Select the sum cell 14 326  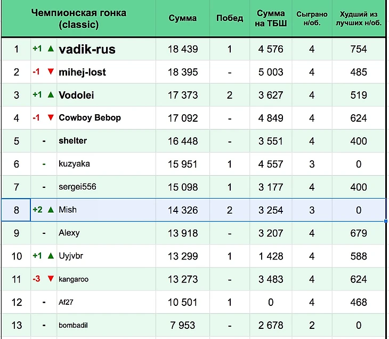(183, 210)
